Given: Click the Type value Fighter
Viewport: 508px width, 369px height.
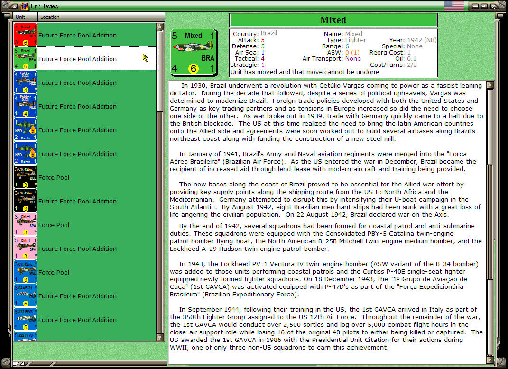Looking at the screenshot, I should [355, 40].
